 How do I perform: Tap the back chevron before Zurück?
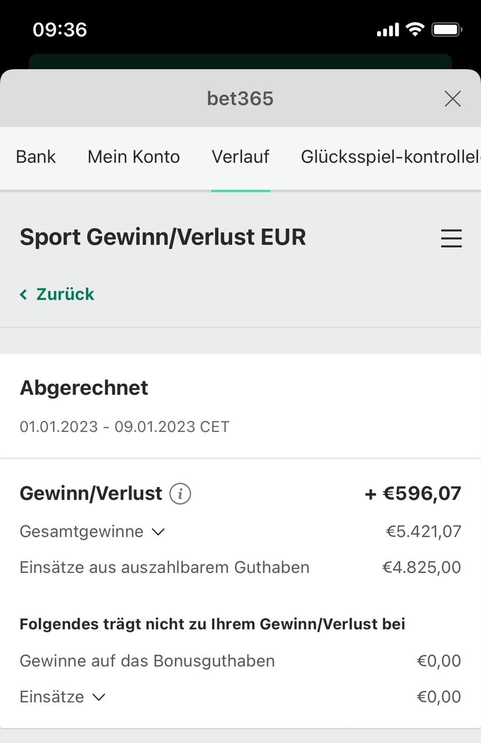pos(24,295)
